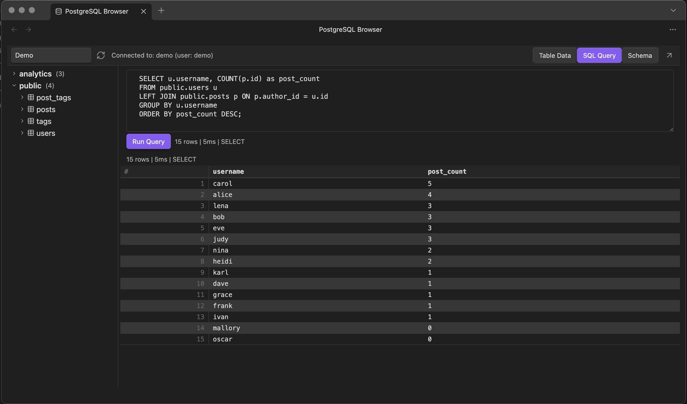
Task: Click the Demo connection input field
Action: [51, 55]
